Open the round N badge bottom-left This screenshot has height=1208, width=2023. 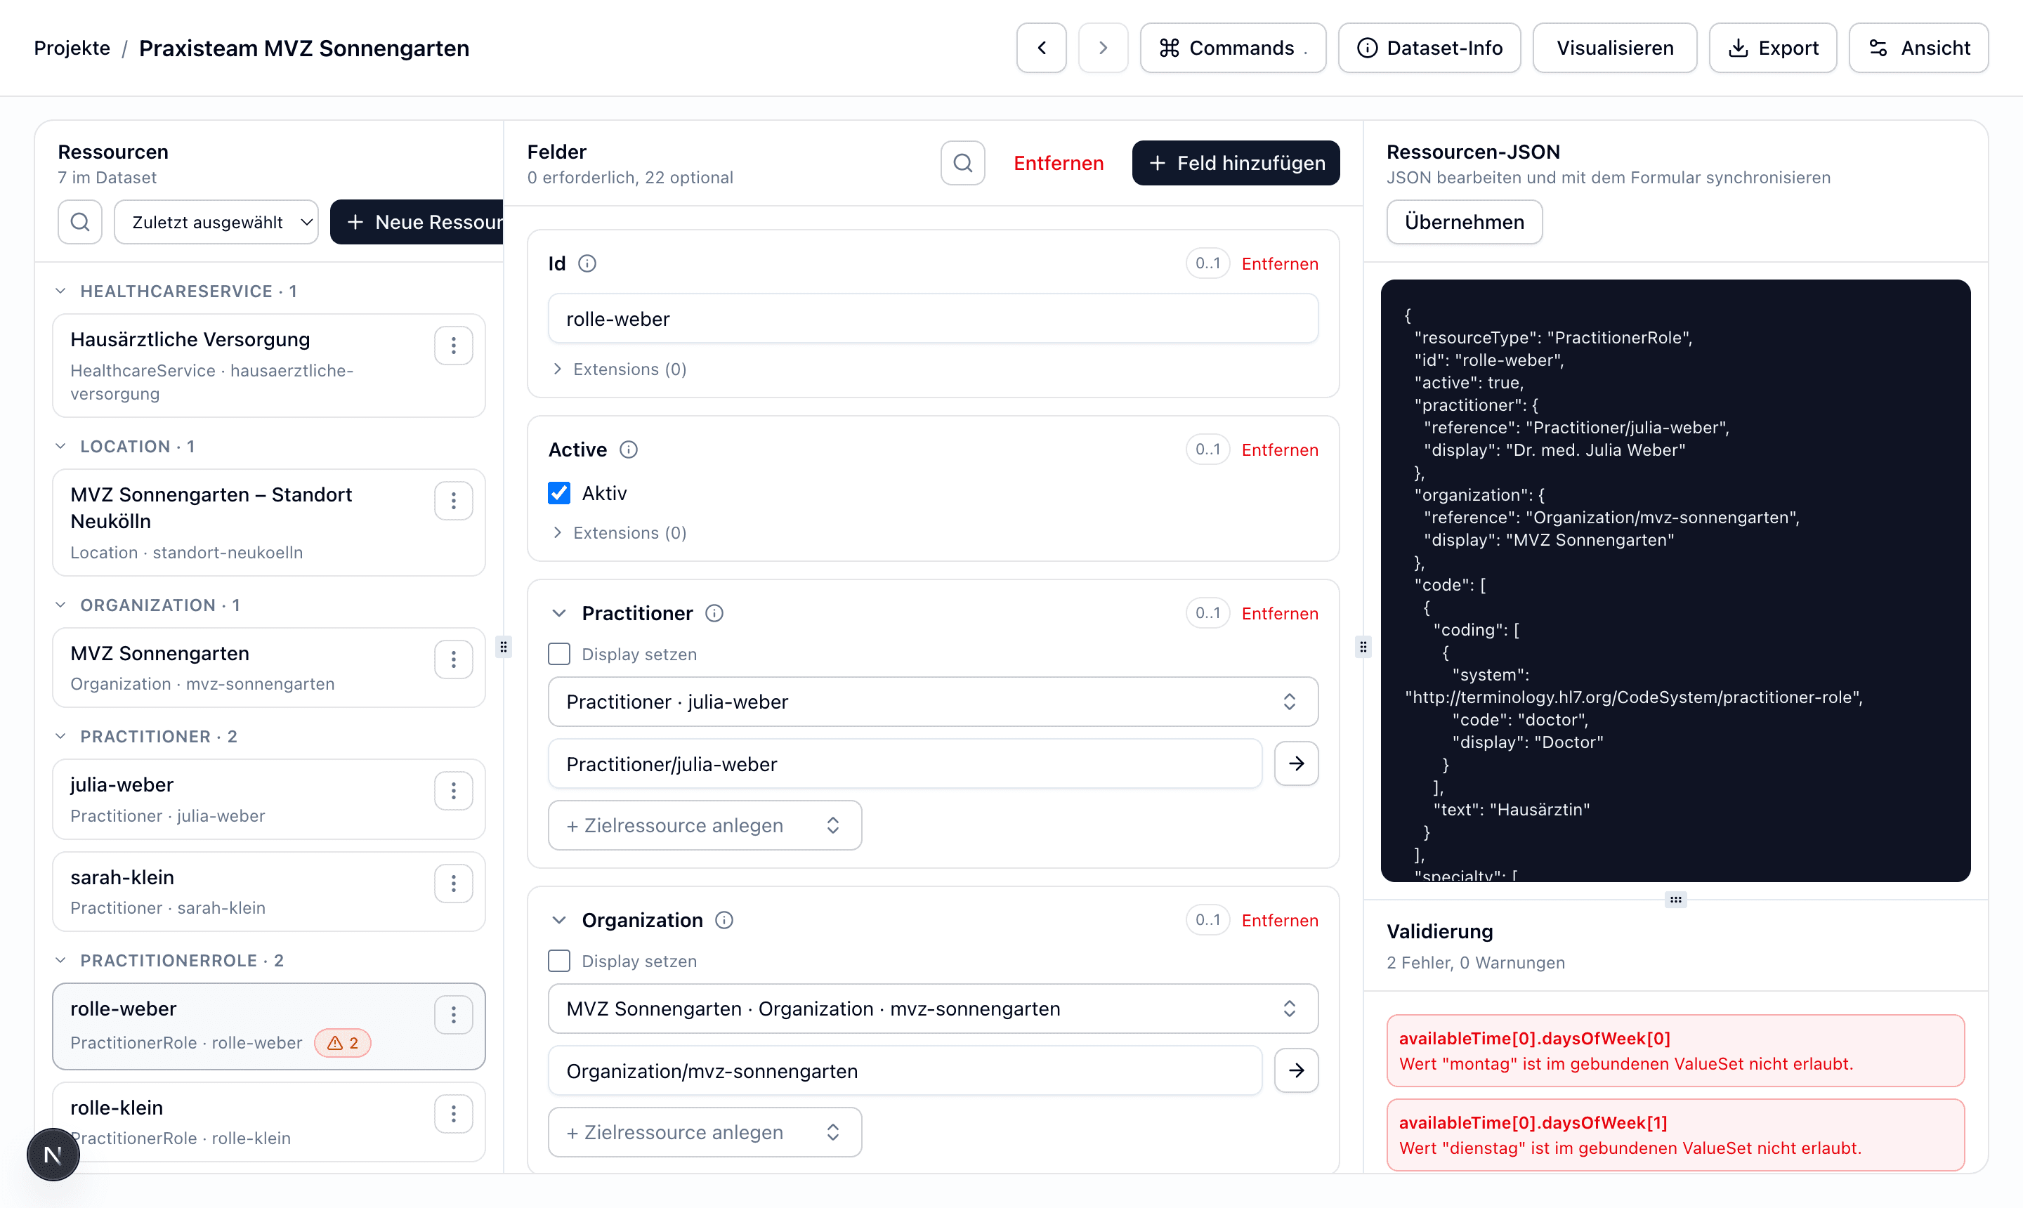[x=53, y=1155]
